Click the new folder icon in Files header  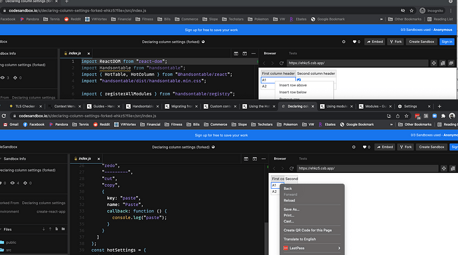63,229
